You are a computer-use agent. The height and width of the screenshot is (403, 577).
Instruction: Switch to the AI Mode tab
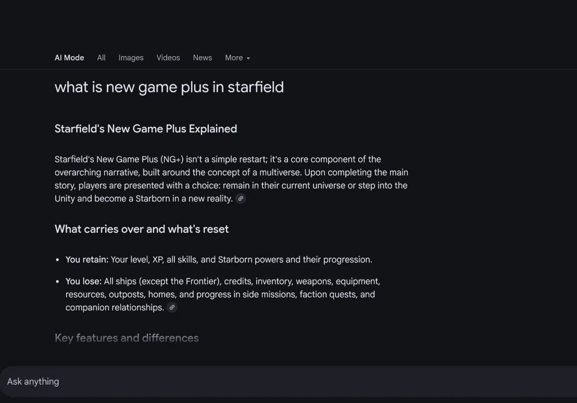pyautogui.click(x=69, y=58)
